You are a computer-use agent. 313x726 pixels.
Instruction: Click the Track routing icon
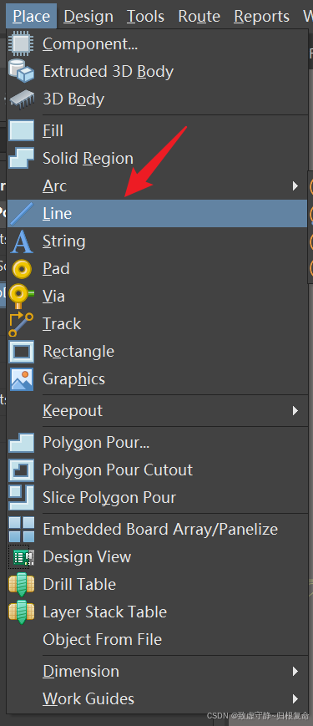tap(21, 324)
